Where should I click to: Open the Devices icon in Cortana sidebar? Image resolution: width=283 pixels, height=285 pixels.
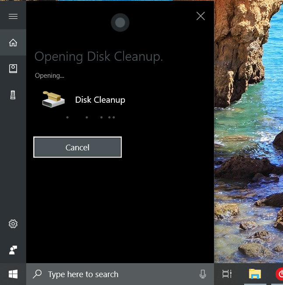tap(13, 95)
